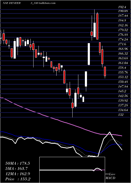Screen dimensions: 131x183
Task: Click inside the MACD inset panel
Action: pyautogui.click(x=72, y=170)
